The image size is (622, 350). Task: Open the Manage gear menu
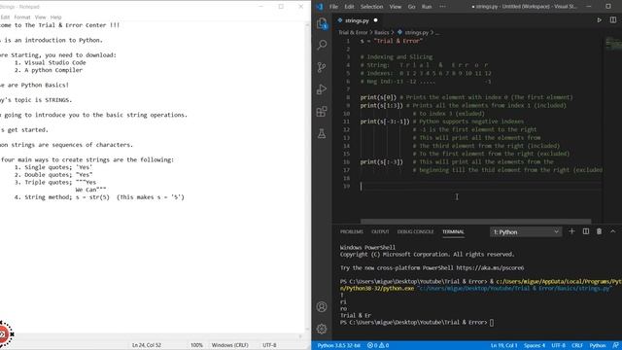click(x=322, y=329)
